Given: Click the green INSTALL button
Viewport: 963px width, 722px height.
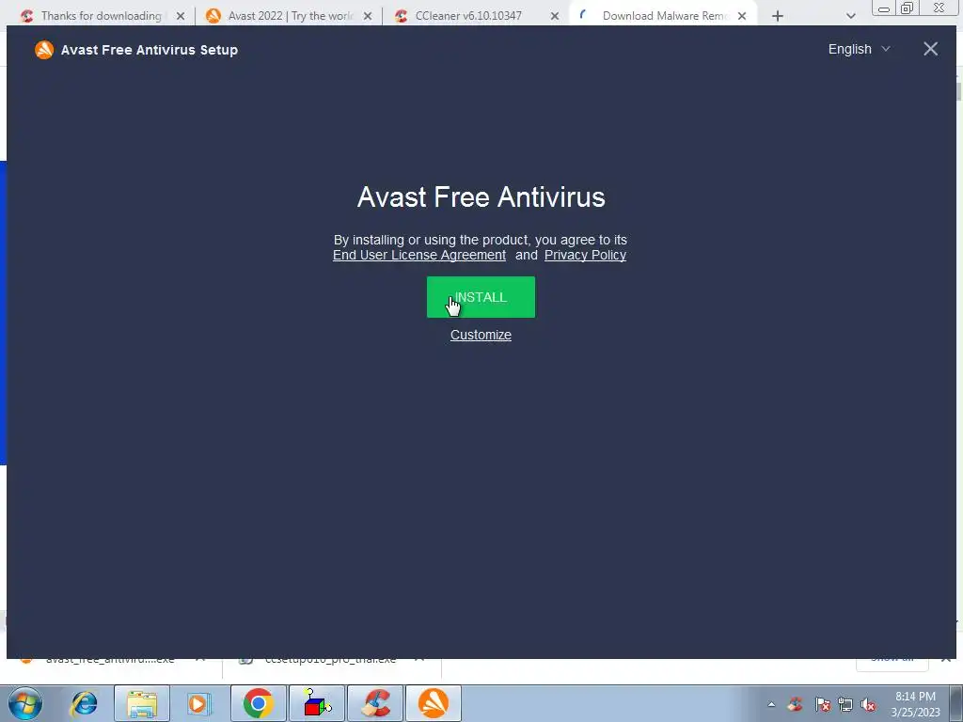Looking at the screenshot, I should pos(481,297).
